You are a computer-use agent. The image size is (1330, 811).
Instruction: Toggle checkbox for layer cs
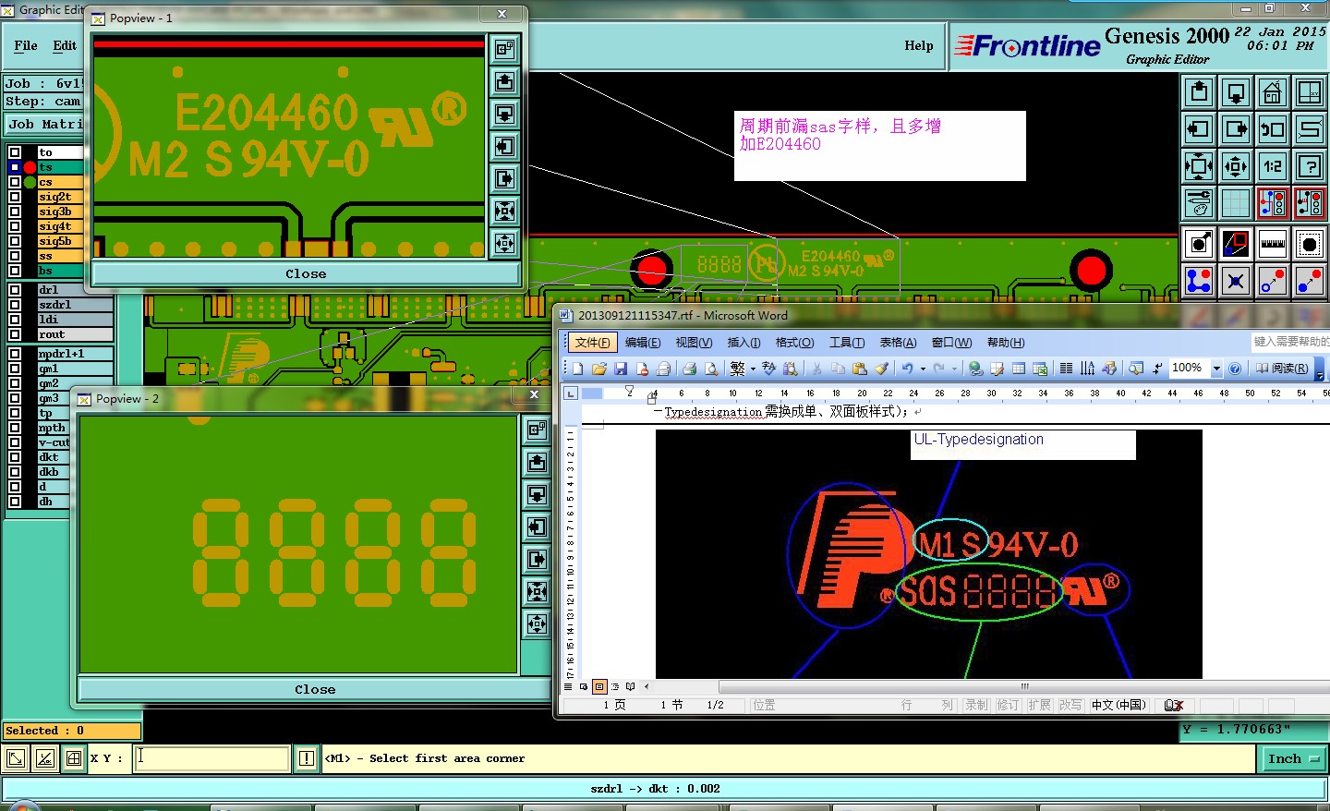15,182
